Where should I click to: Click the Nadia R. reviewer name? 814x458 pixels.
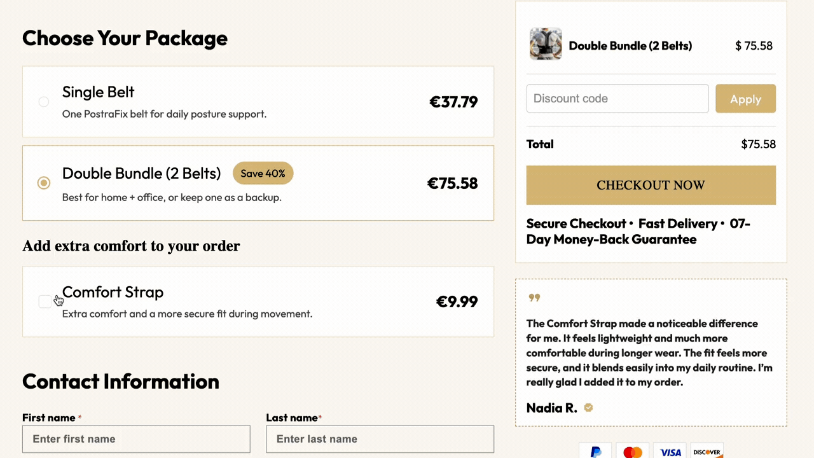551,408
